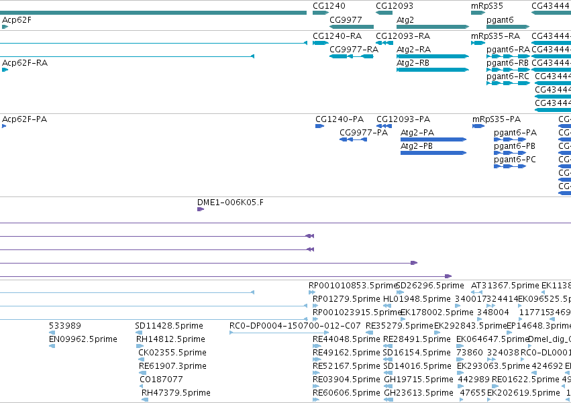This screenshot has width=571, height=403.
Task: Select the 533989 feature label
Action: [x=65, y=326]
